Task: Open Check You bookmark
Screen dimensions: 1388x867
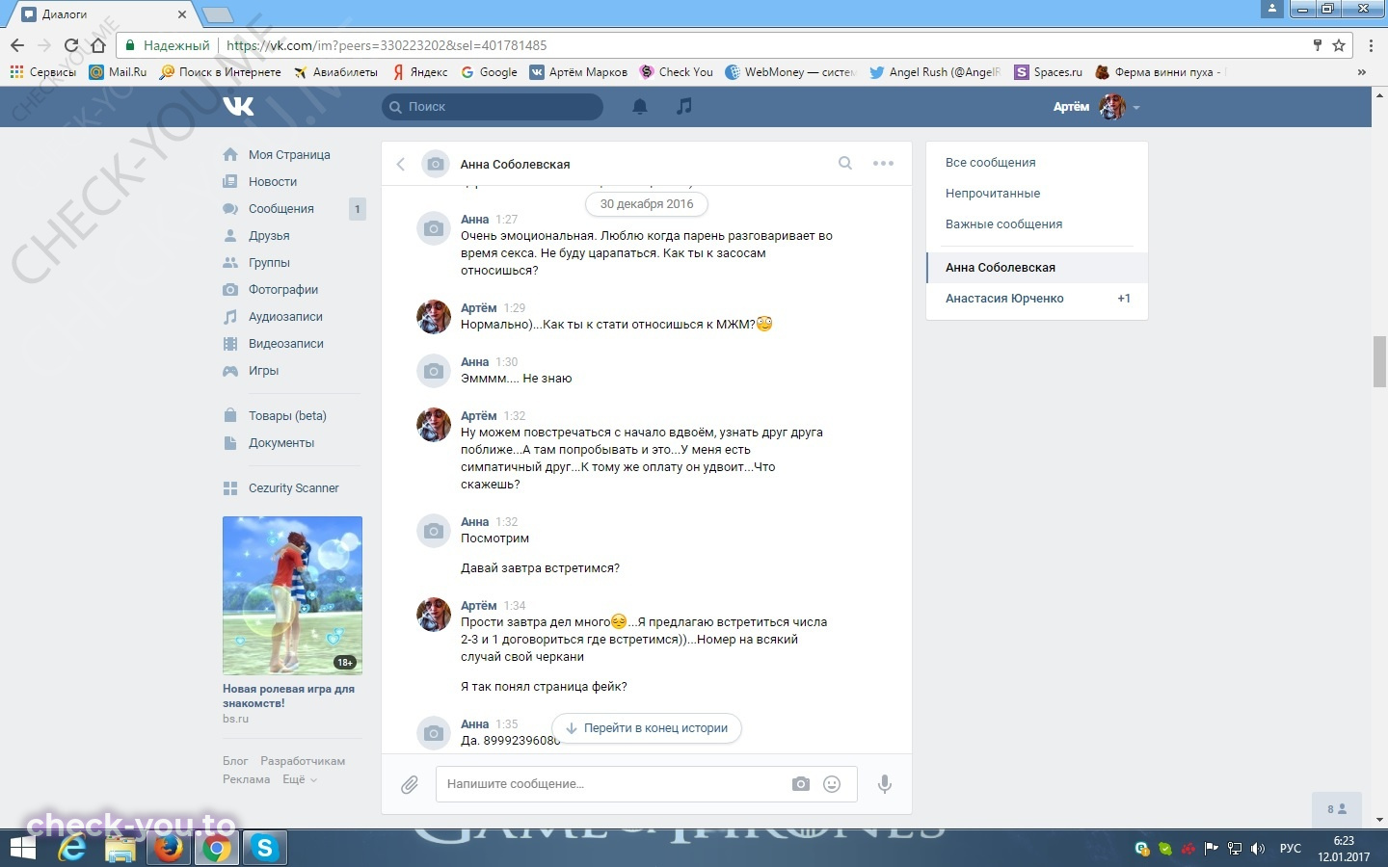Action: (x=677, y=72)
